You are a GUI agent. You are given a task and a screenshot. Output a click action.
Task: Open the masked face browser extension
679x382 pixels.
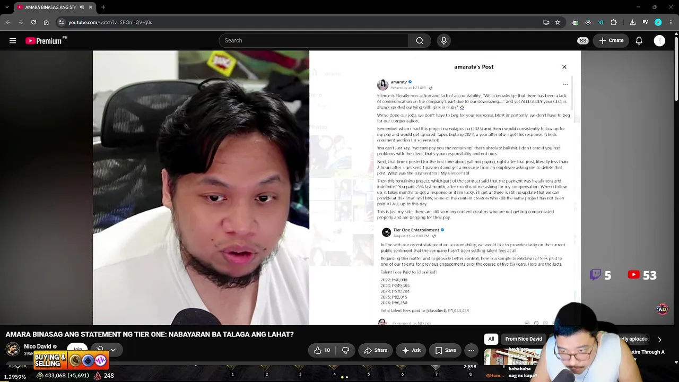pyautogui.click(x=588, y=22)
